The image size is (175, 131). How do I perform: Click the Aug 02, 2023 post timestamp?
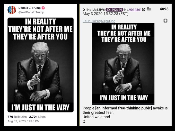[23, 121]
